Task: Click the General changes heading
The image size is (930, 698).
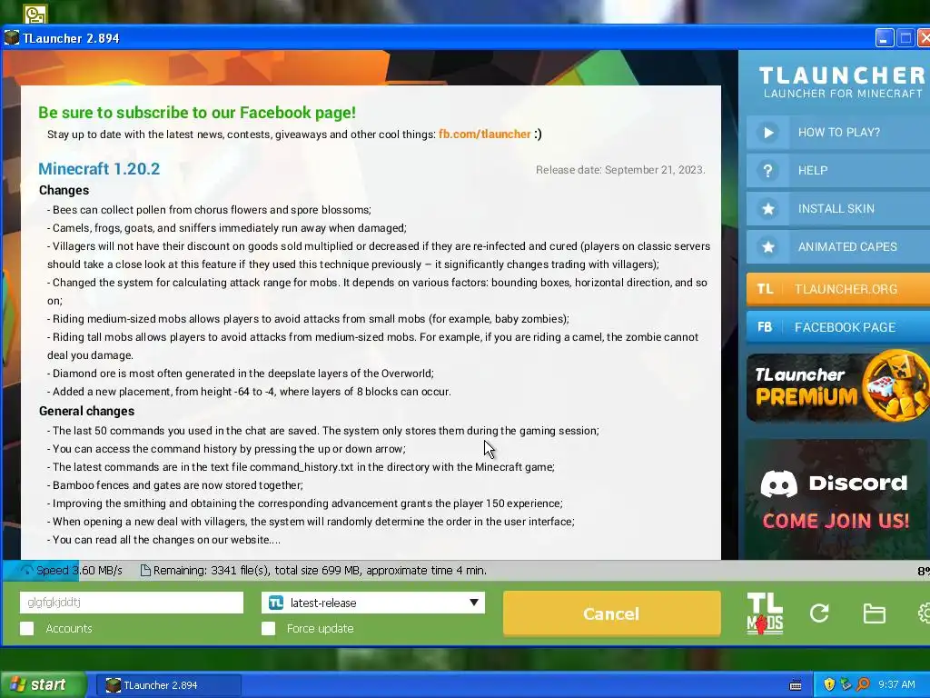Action: pyautogui.click(x=86, y=411)
